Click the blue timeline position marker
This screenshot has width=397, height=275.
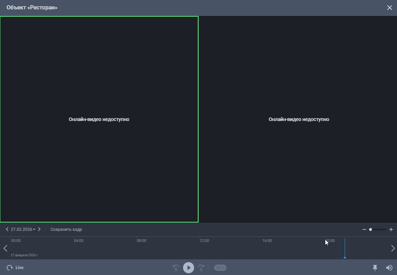345,248
